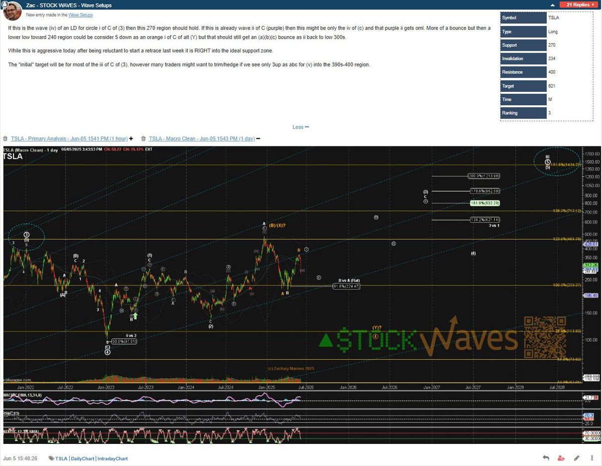
Task: Open the 21 Replies thread
Action: (579, 5)
